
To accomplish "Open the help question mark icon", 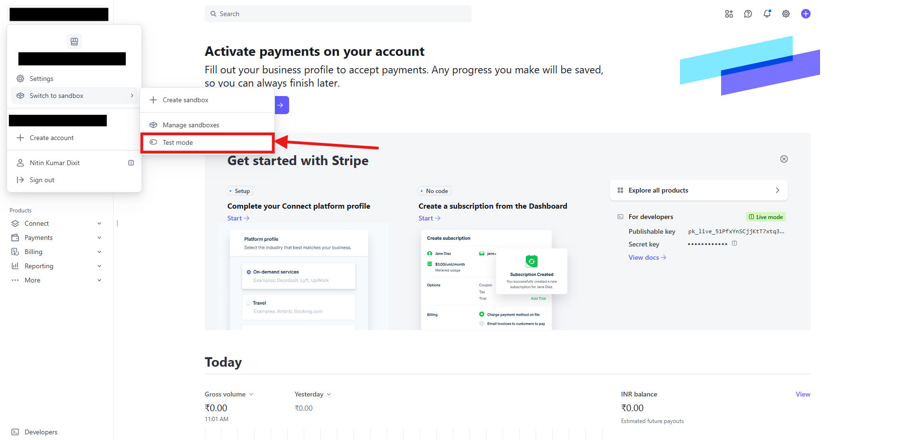I will [x=748, y=14].
